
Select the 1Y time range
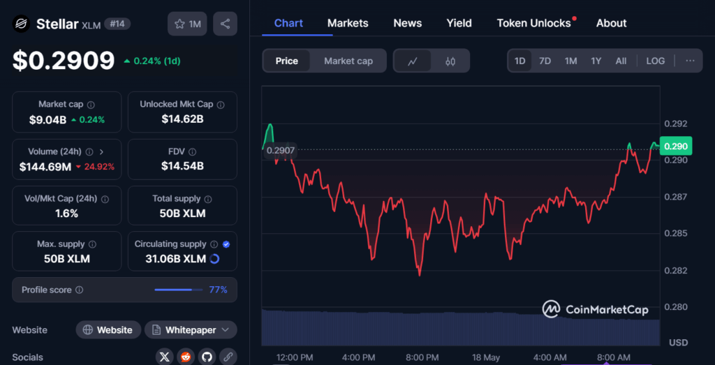[596, 61]
